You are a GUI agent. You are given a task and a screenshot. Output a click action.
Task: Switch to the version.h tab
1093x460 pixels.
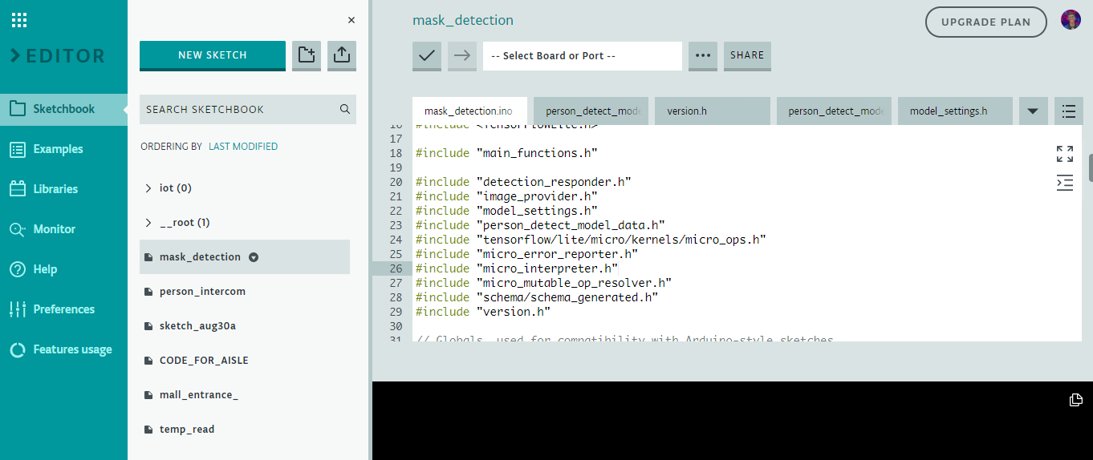[712, 111]
